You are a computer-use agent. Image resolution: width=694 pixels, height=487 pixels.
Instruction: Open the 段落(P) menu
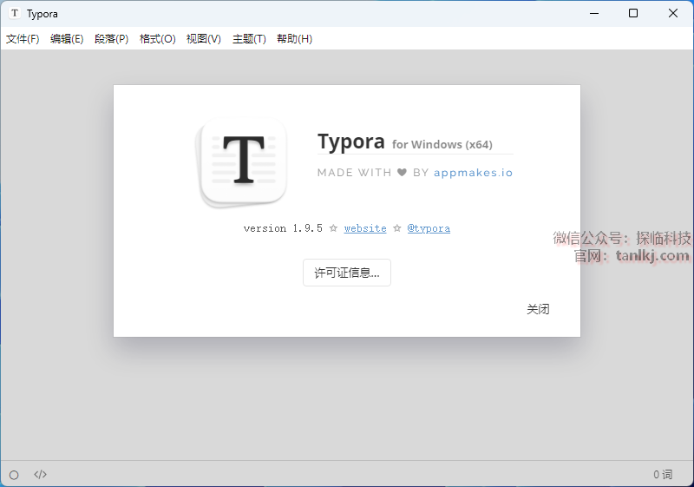(111, 39)
